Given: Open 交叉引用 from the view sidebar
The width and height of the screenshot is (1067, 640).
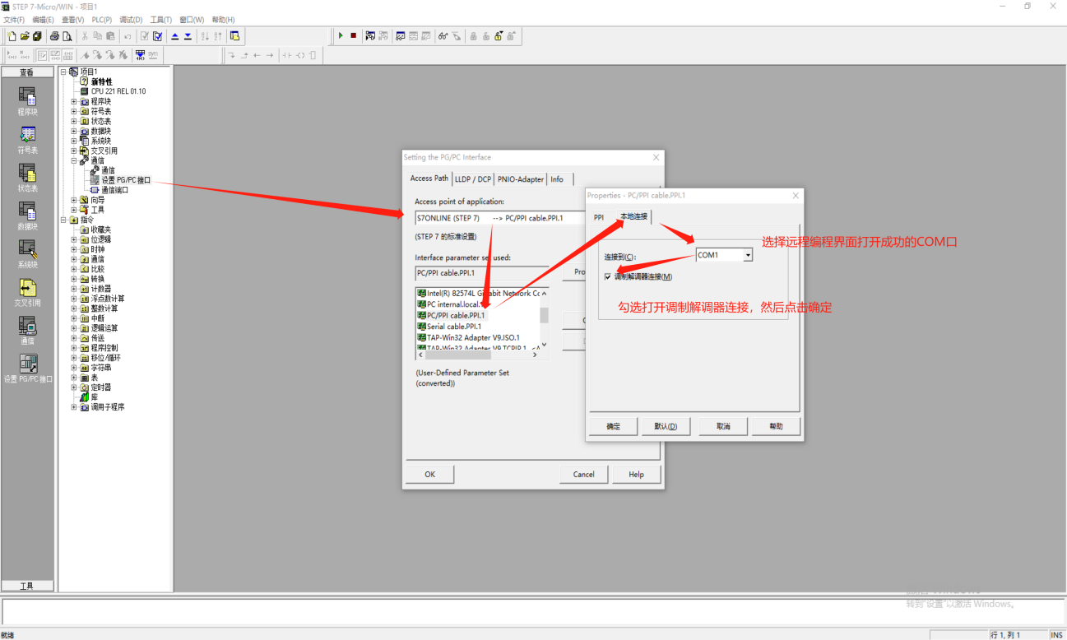Looking at the screenshot, I should 27,292.
